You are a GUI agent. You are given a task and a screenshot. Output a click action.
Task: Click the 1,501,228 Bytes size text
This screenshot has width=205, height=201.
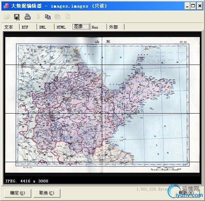(152, 189)
